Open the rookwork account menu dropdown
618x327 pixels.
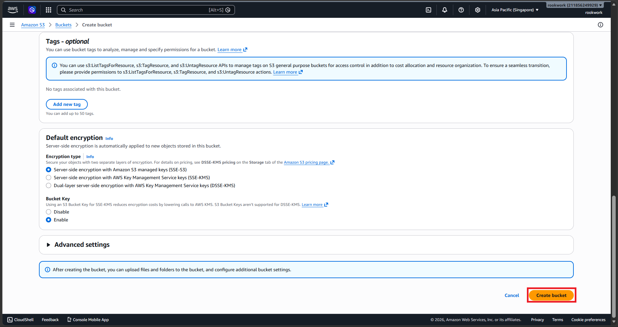[575, 5]
